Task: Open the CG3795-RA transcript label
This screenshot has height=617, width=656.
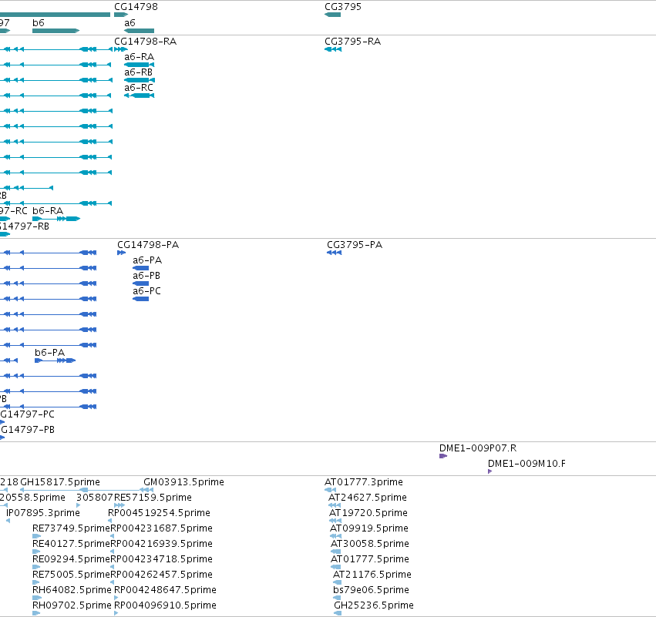Action: [353, 42]
